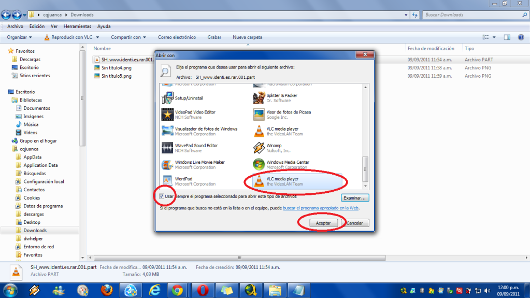Click Nueva carpeta toolbar button
Viewport: 530px width, 298px height.
248,37
